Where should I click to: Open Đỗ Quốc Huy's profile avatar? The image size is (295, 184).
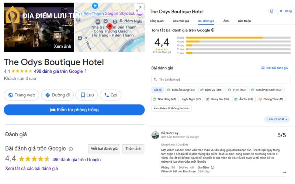click(155, 135)
